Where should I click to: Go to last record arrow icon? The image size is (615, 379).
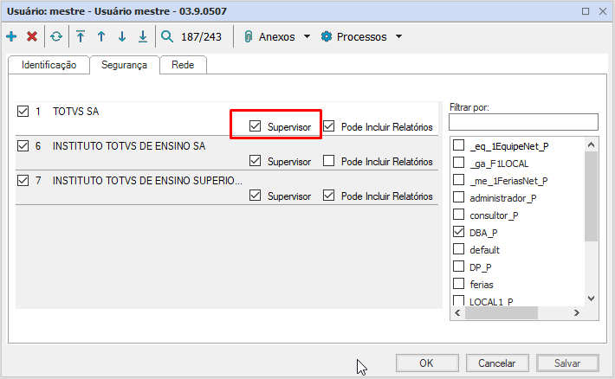click(x=143, y=36)
